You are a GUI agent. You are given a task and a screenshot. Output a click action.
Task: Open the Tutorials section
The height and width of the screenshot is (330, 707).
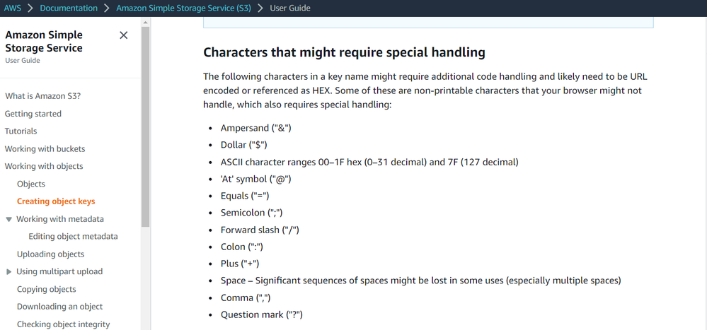[x=21, y=131]
